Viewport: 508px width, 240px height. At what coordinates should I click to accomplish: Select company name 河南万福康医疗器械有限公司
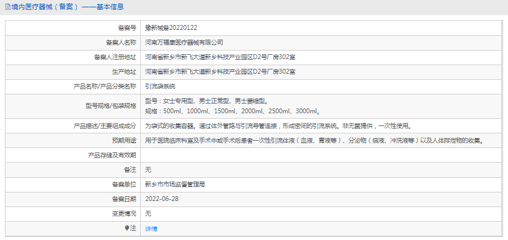point(184,43)
